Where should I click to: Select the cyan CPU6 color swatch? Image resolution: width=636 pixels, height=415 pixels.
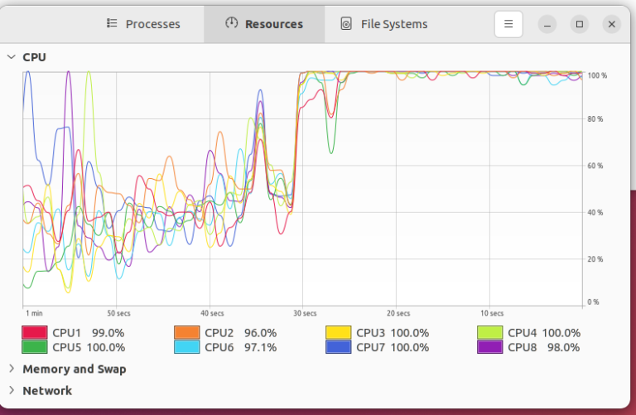point(186,347)
